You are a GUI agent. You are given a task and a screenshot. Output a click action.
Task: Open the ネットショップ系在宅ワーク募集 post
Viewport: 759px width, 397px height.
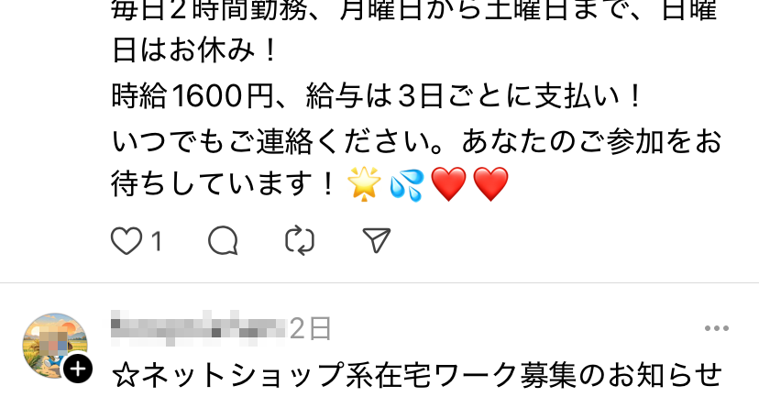pos(416,376)
